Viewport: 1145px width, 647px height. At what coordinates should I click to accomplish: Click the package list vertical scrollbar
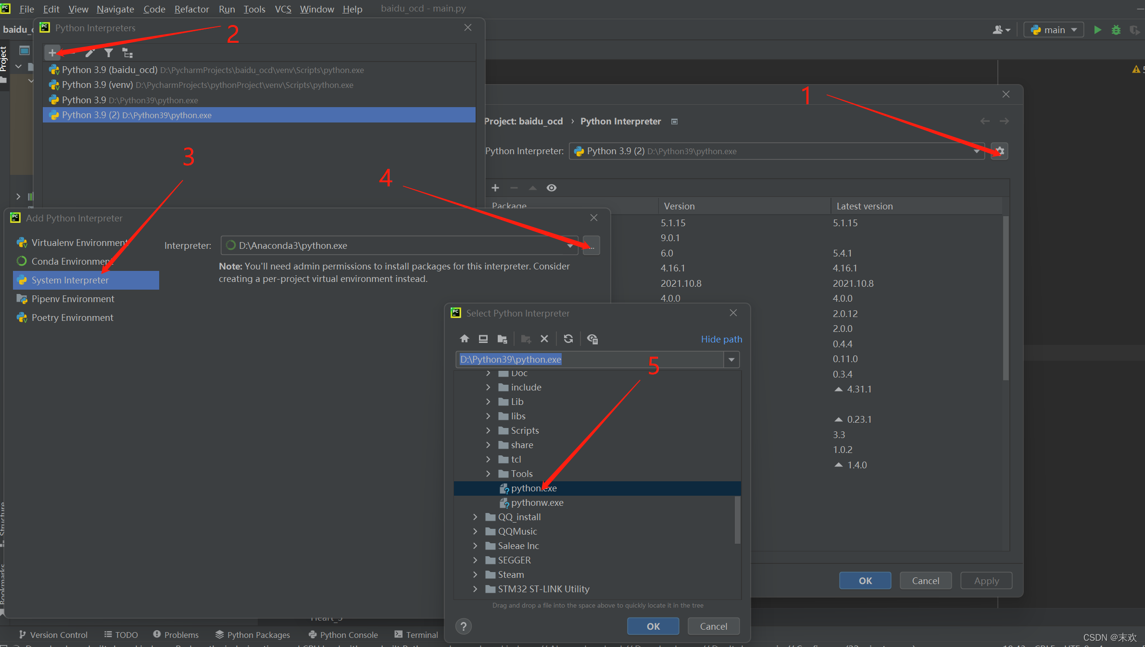[1005, 298]
